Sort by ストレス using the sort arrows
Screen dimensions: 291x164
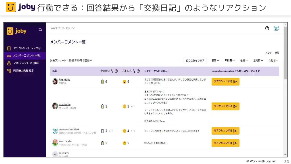pyautogui.click(x=134, y=71)
